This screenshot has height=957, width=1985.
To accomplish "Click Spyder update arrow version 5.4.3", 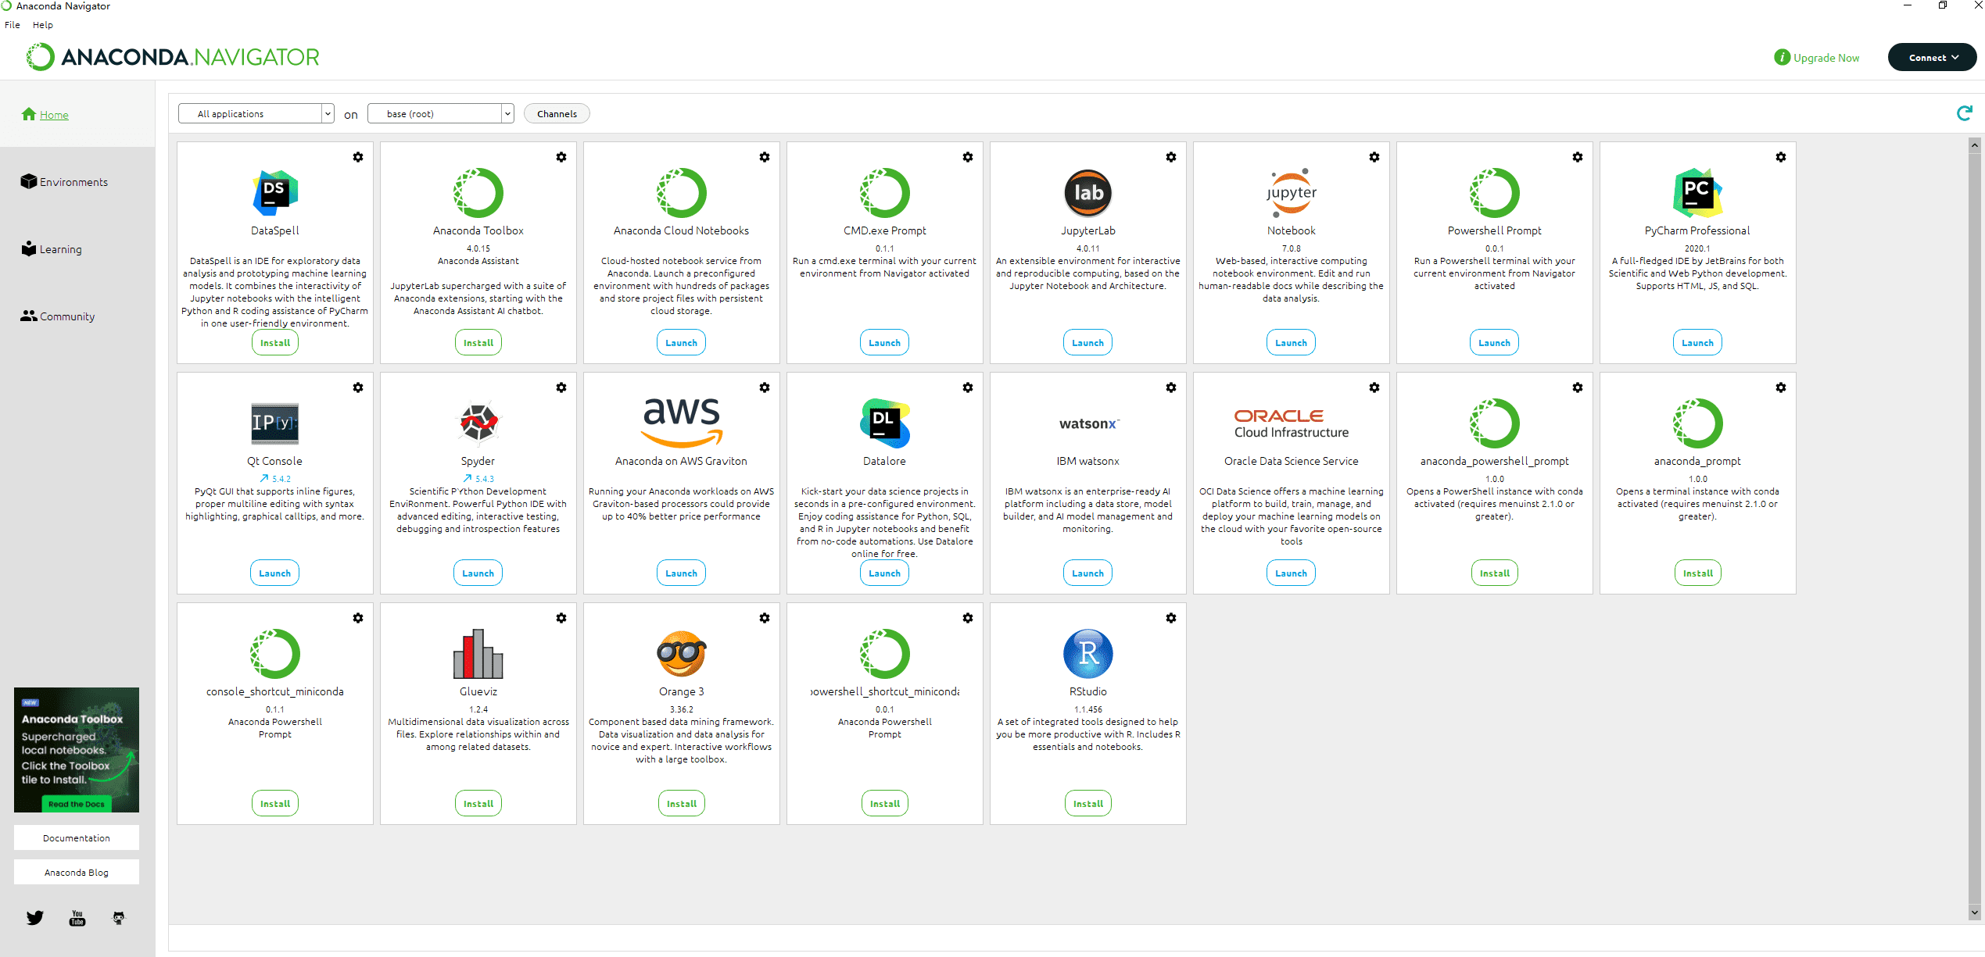I will tap(478, 479).
